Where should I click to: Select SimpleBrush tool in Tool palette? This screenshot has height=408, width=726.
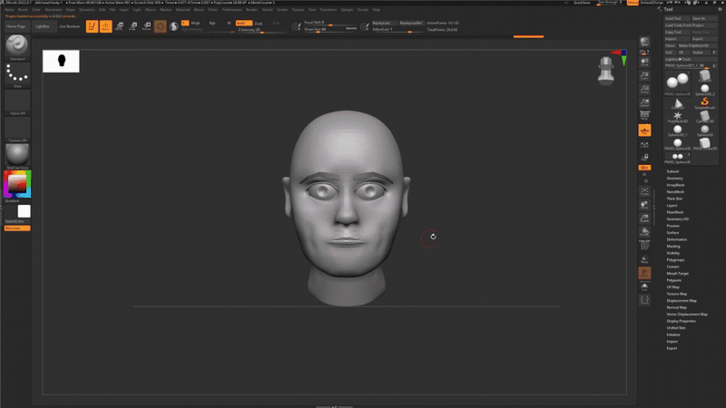704,103
